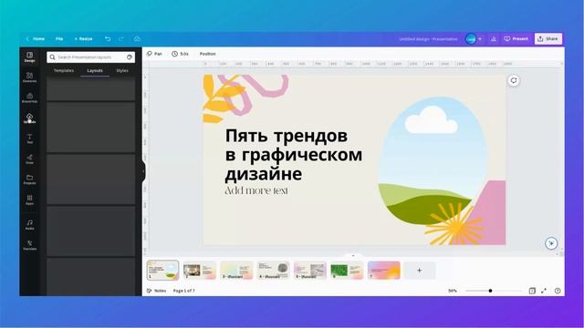Open the Apps grid in the sidebar
Screen dimensions: 584x328
click(29, 200)
